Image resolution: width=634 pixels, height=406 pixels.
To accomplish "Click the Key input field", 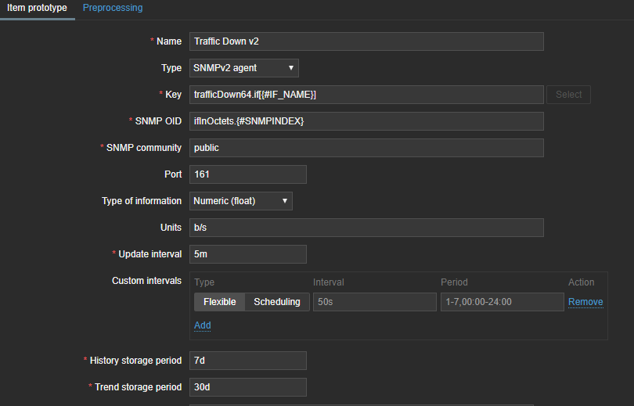I will (x=366, y=95).
